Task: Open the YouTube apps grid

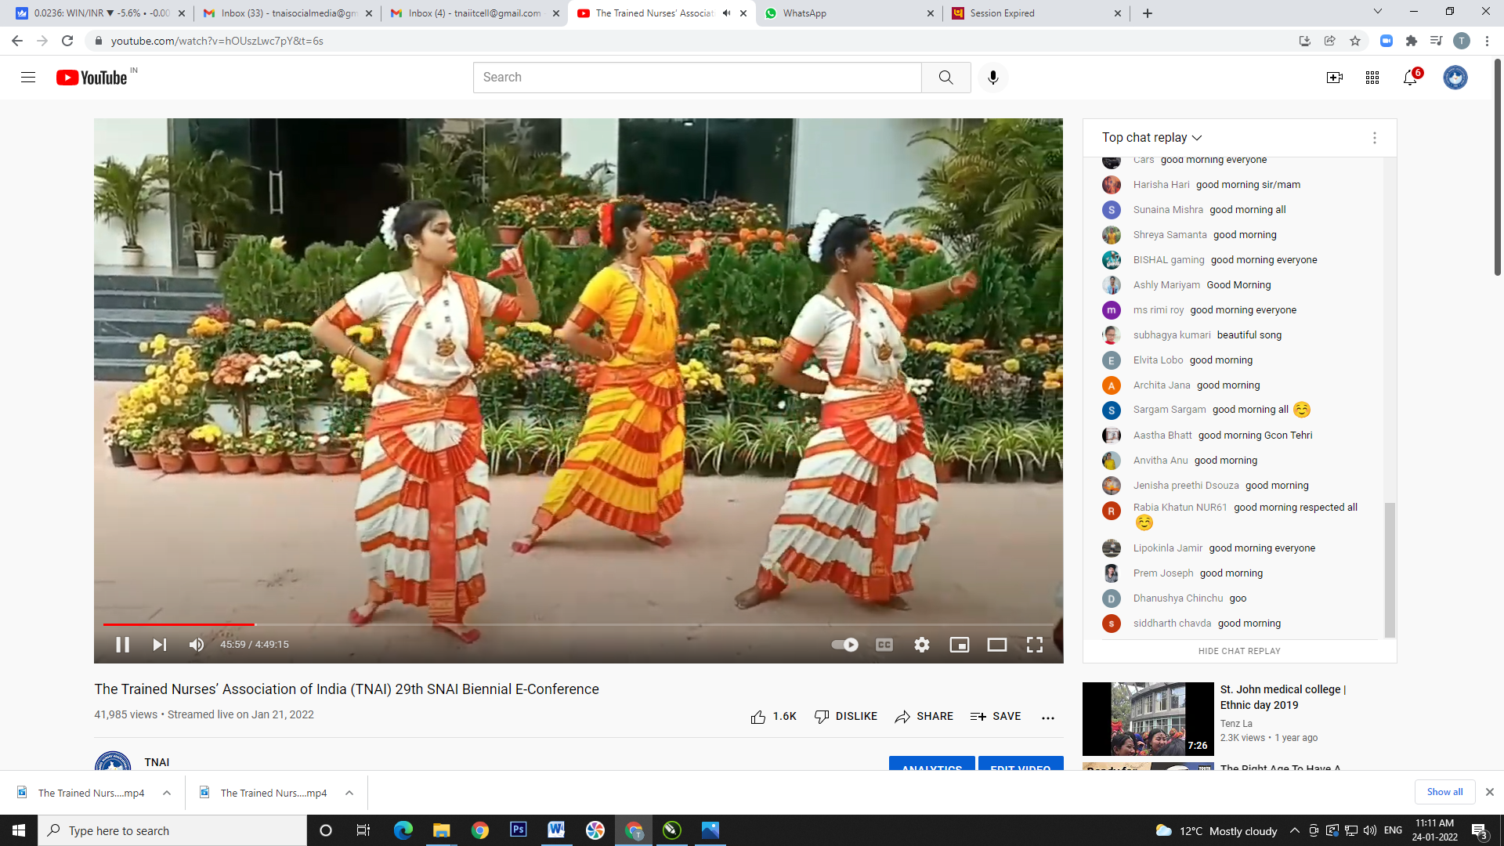Action: click(1372, 78)
